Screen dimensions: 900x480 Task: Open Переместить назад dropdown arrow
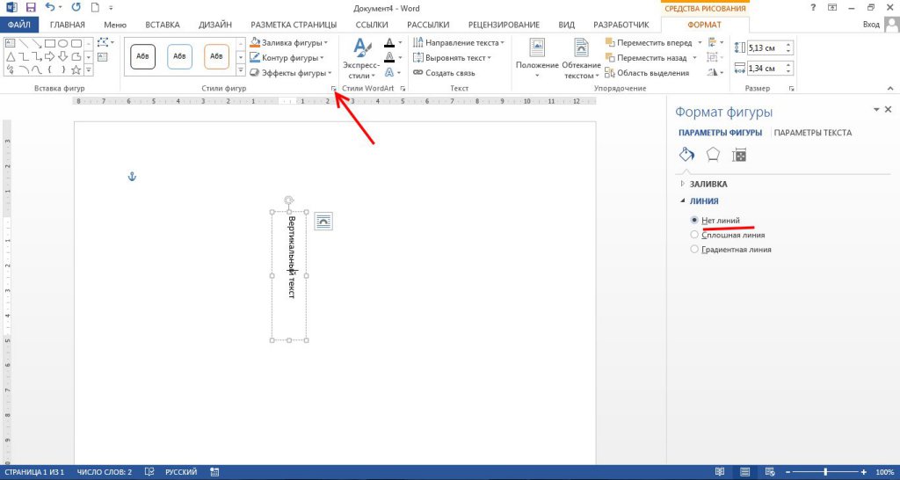click(x=694, y=57)
